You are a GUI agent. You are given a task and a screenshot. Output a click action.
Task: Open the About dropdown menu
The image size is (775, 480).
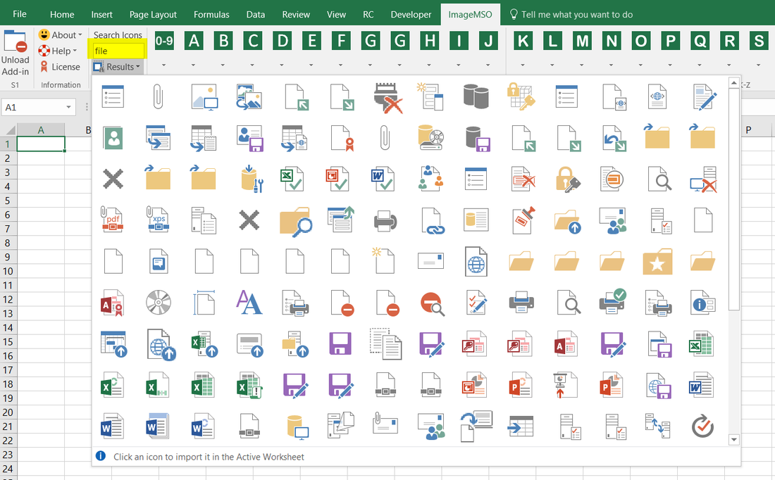pos(61,34)
